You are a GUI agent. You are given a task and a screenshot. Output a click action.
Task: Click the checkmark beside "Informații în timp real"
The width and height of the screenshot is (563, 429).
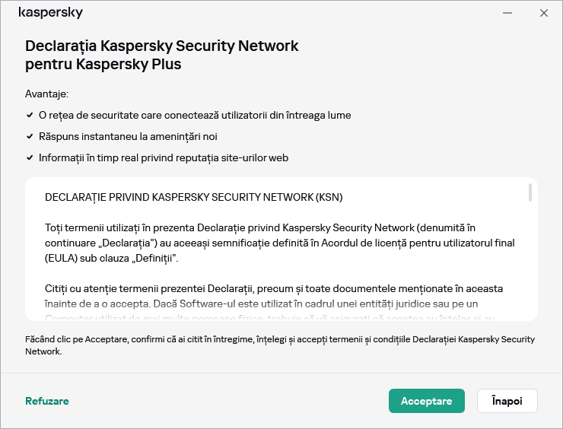point(29,157)
